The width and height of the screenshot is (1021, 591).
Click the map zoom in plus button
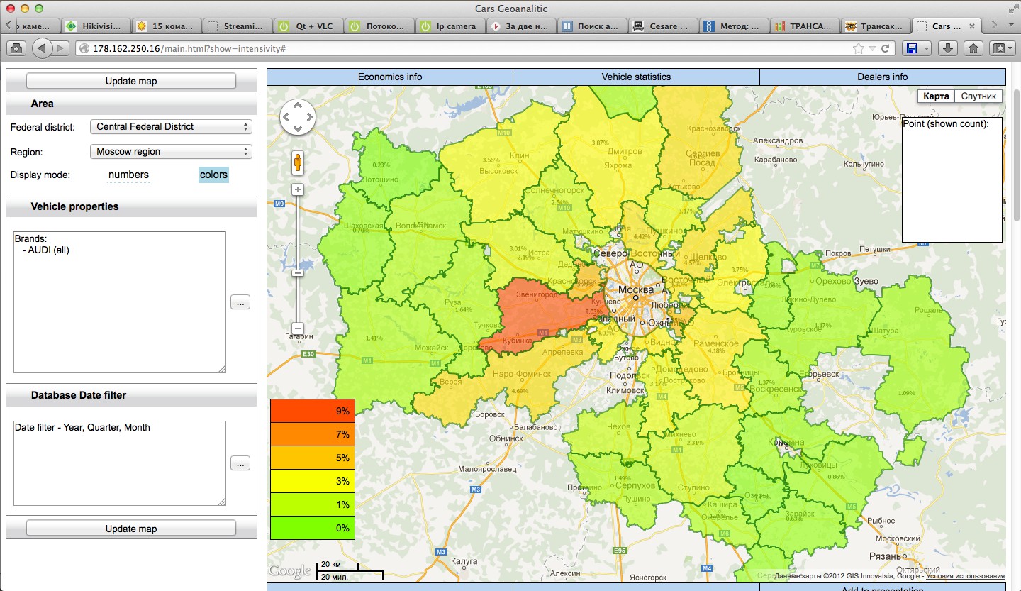click(x=298, y=189)
